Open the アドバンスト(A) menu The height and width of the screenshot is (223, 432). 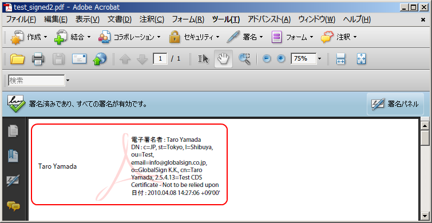269,19
